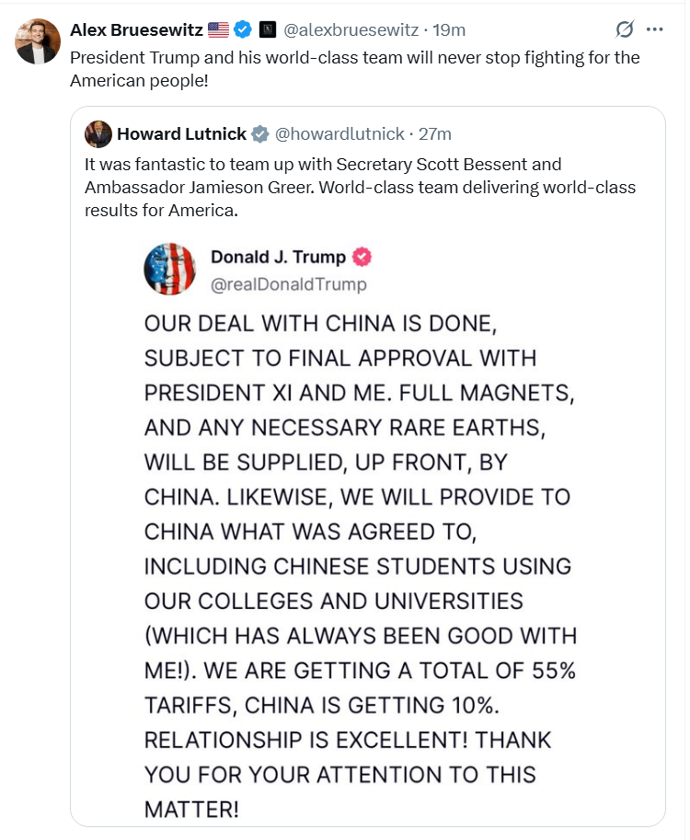
Task: Open the quoted post via the 27m timestamp
Action: tap(435, 134)
